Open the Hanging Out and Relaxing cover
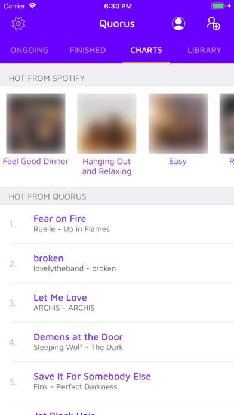 pos(106,123)
